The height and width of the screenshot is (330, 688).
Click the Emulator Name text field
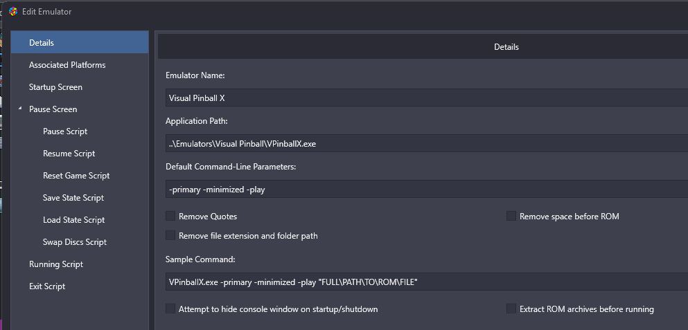pos(427,98)
